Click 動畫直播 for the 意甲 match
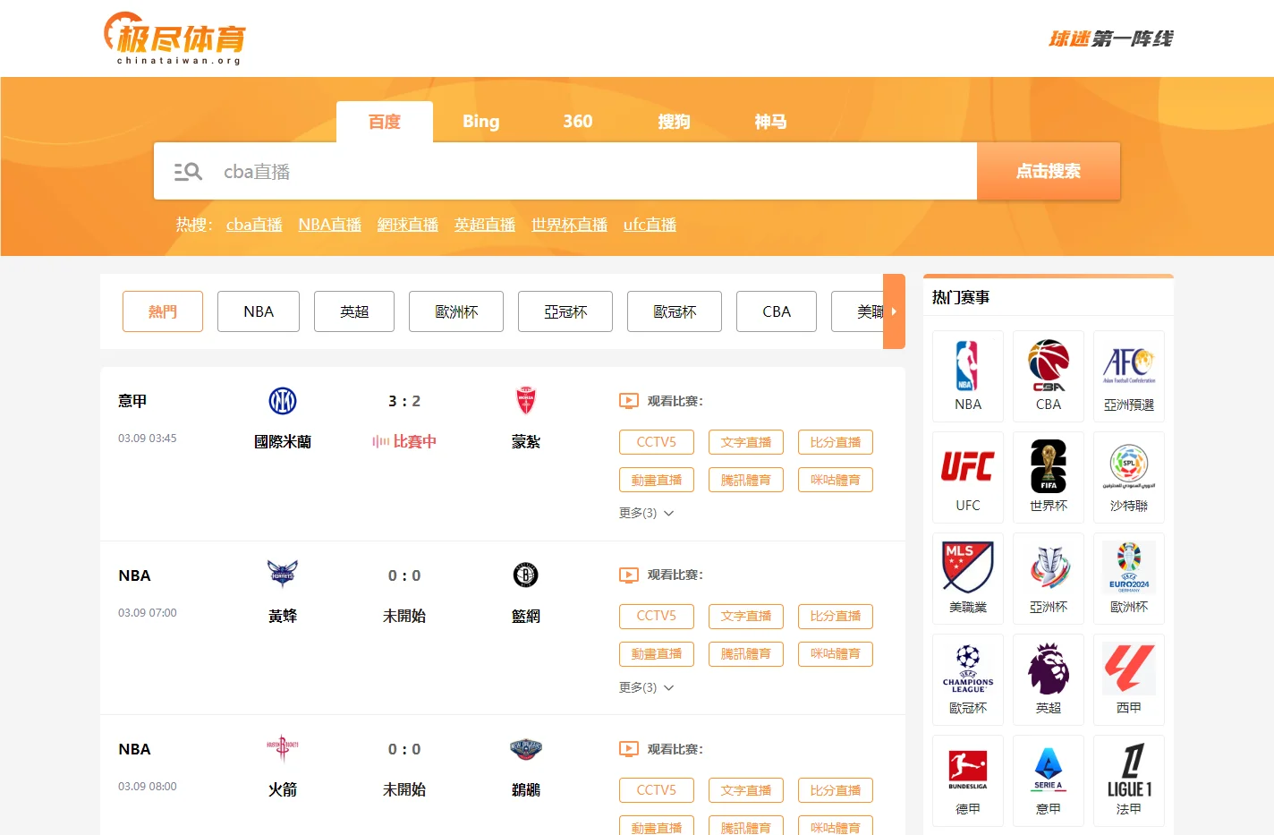The height and width of the screenshot is (835, 1274). pos(657,480)
